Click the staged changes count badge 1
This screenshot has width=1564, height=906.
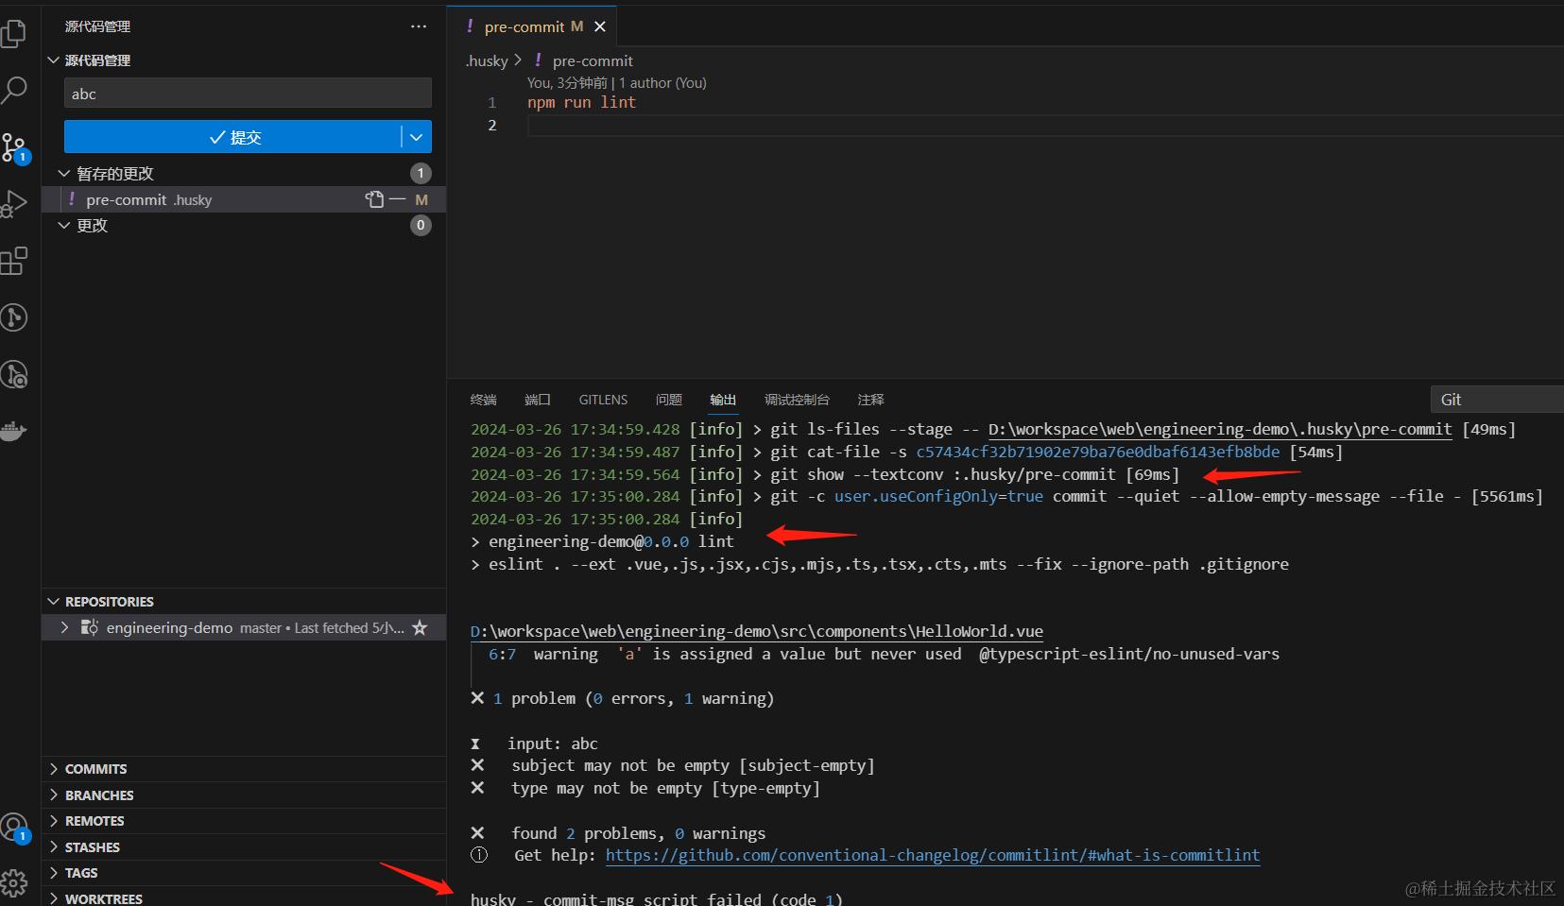[421, 174]
